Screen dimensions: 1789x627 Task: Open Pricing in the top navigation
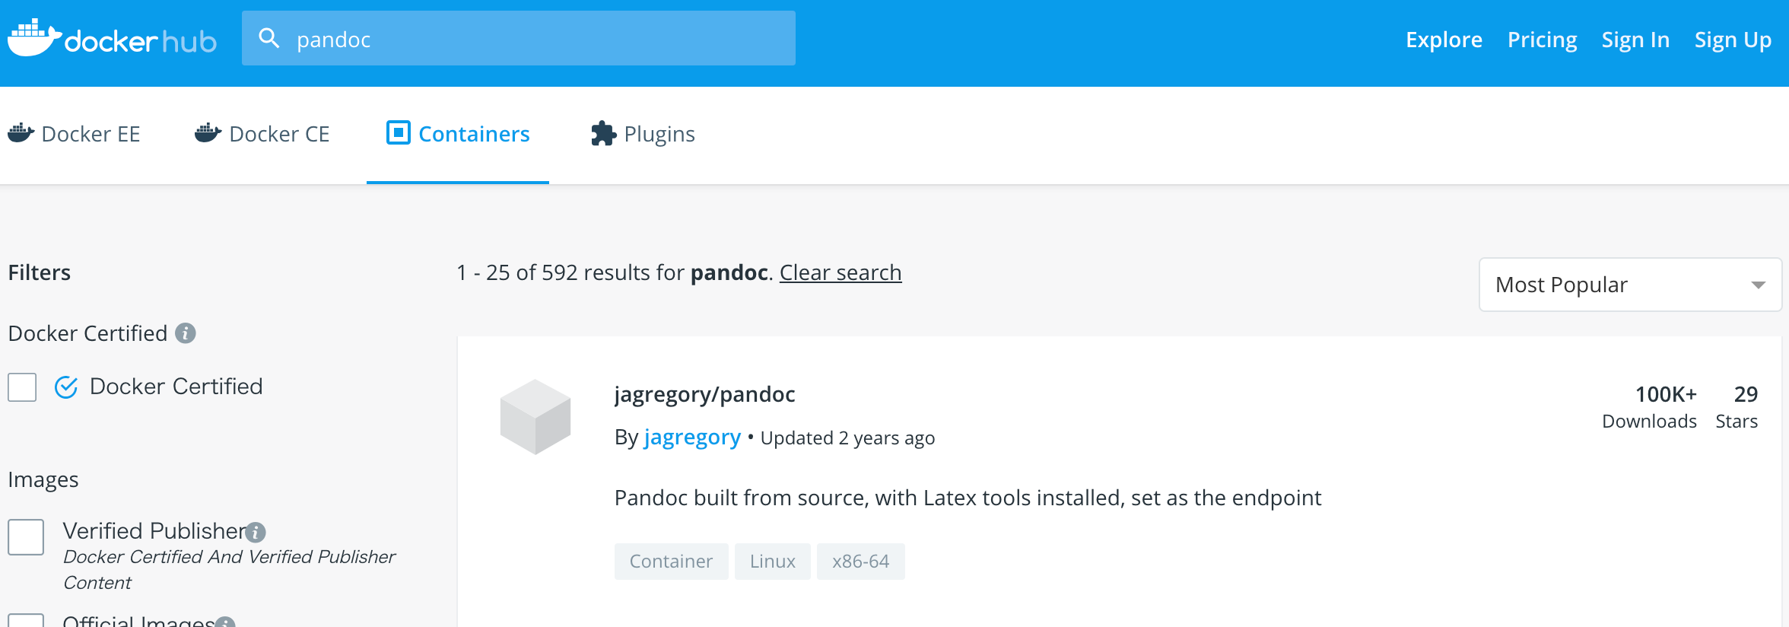click(x=1542, y=40)
